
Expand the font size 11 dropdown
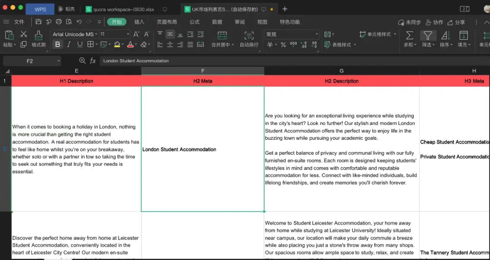pyautogui.click(x=128, y=34)
